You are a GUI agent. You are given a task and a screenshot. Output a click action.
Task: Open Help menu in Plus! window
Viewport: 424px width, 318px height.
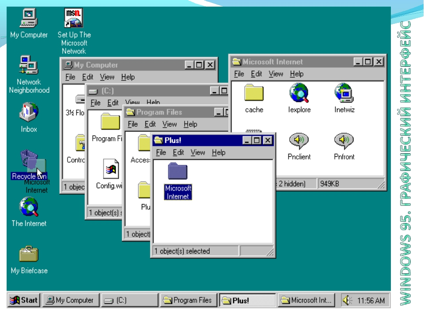(219, 152)
